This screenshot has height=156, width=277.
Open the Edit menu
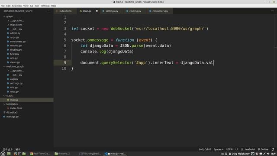tap(8, 6)
